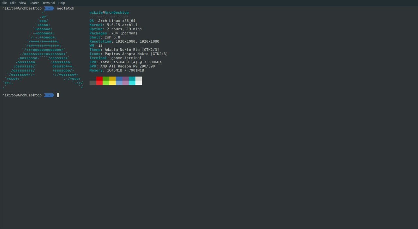This screenshot has width=418, height=229.
Task: Click the 'GPU: AMD ATI Radeon R9' line
Action: point(122,66)
